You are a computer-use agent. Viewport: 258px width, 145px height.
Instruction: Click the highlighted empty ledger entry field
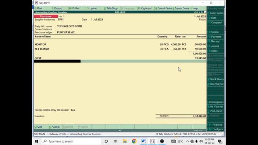[57, 61]
